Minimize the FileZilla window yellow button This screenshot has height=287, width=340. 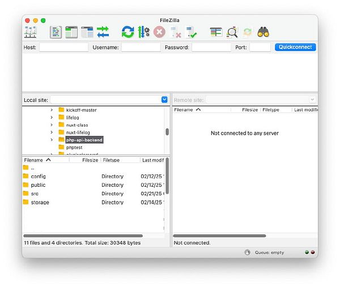click(35, 20)
